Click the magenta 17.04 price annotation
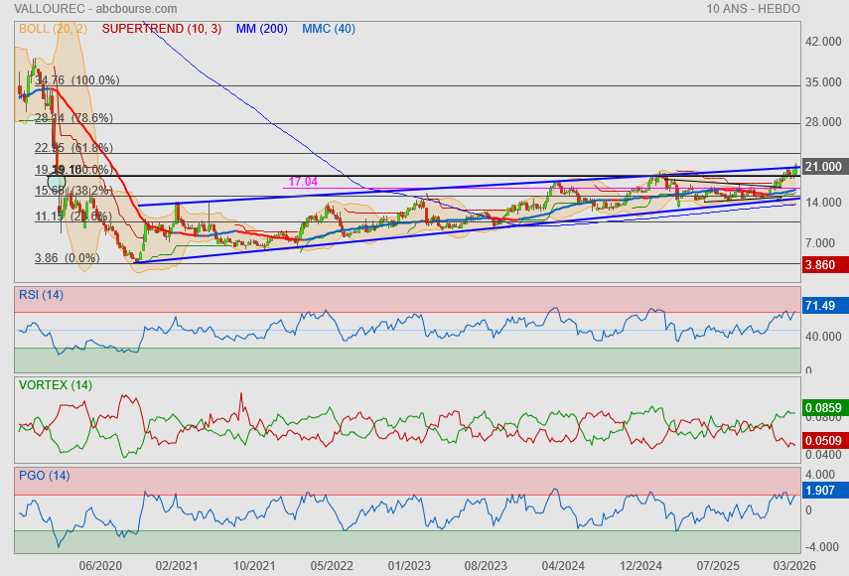The width and height of the screenshot is (849, 576). click(302, 182)
